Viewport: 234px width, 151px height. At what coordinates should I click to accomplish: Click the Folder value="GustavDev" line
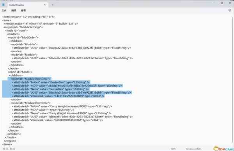[x=51, y=82]
